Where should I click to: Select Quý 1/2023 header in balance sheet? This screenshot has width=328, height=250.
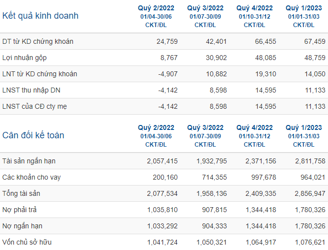[304, 128]
